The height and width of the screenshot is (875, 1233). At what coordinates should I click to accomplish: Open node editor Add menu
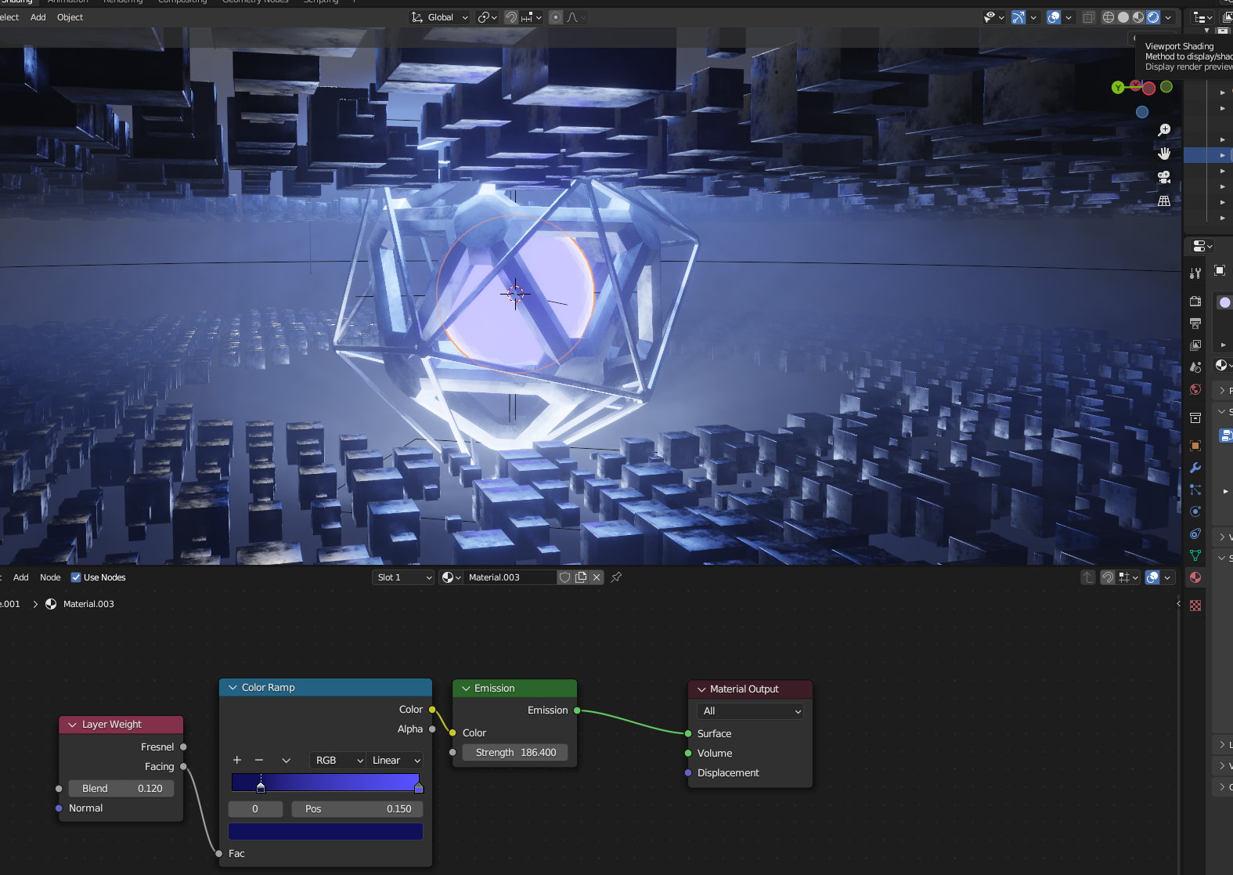click(x=20, y=577)
